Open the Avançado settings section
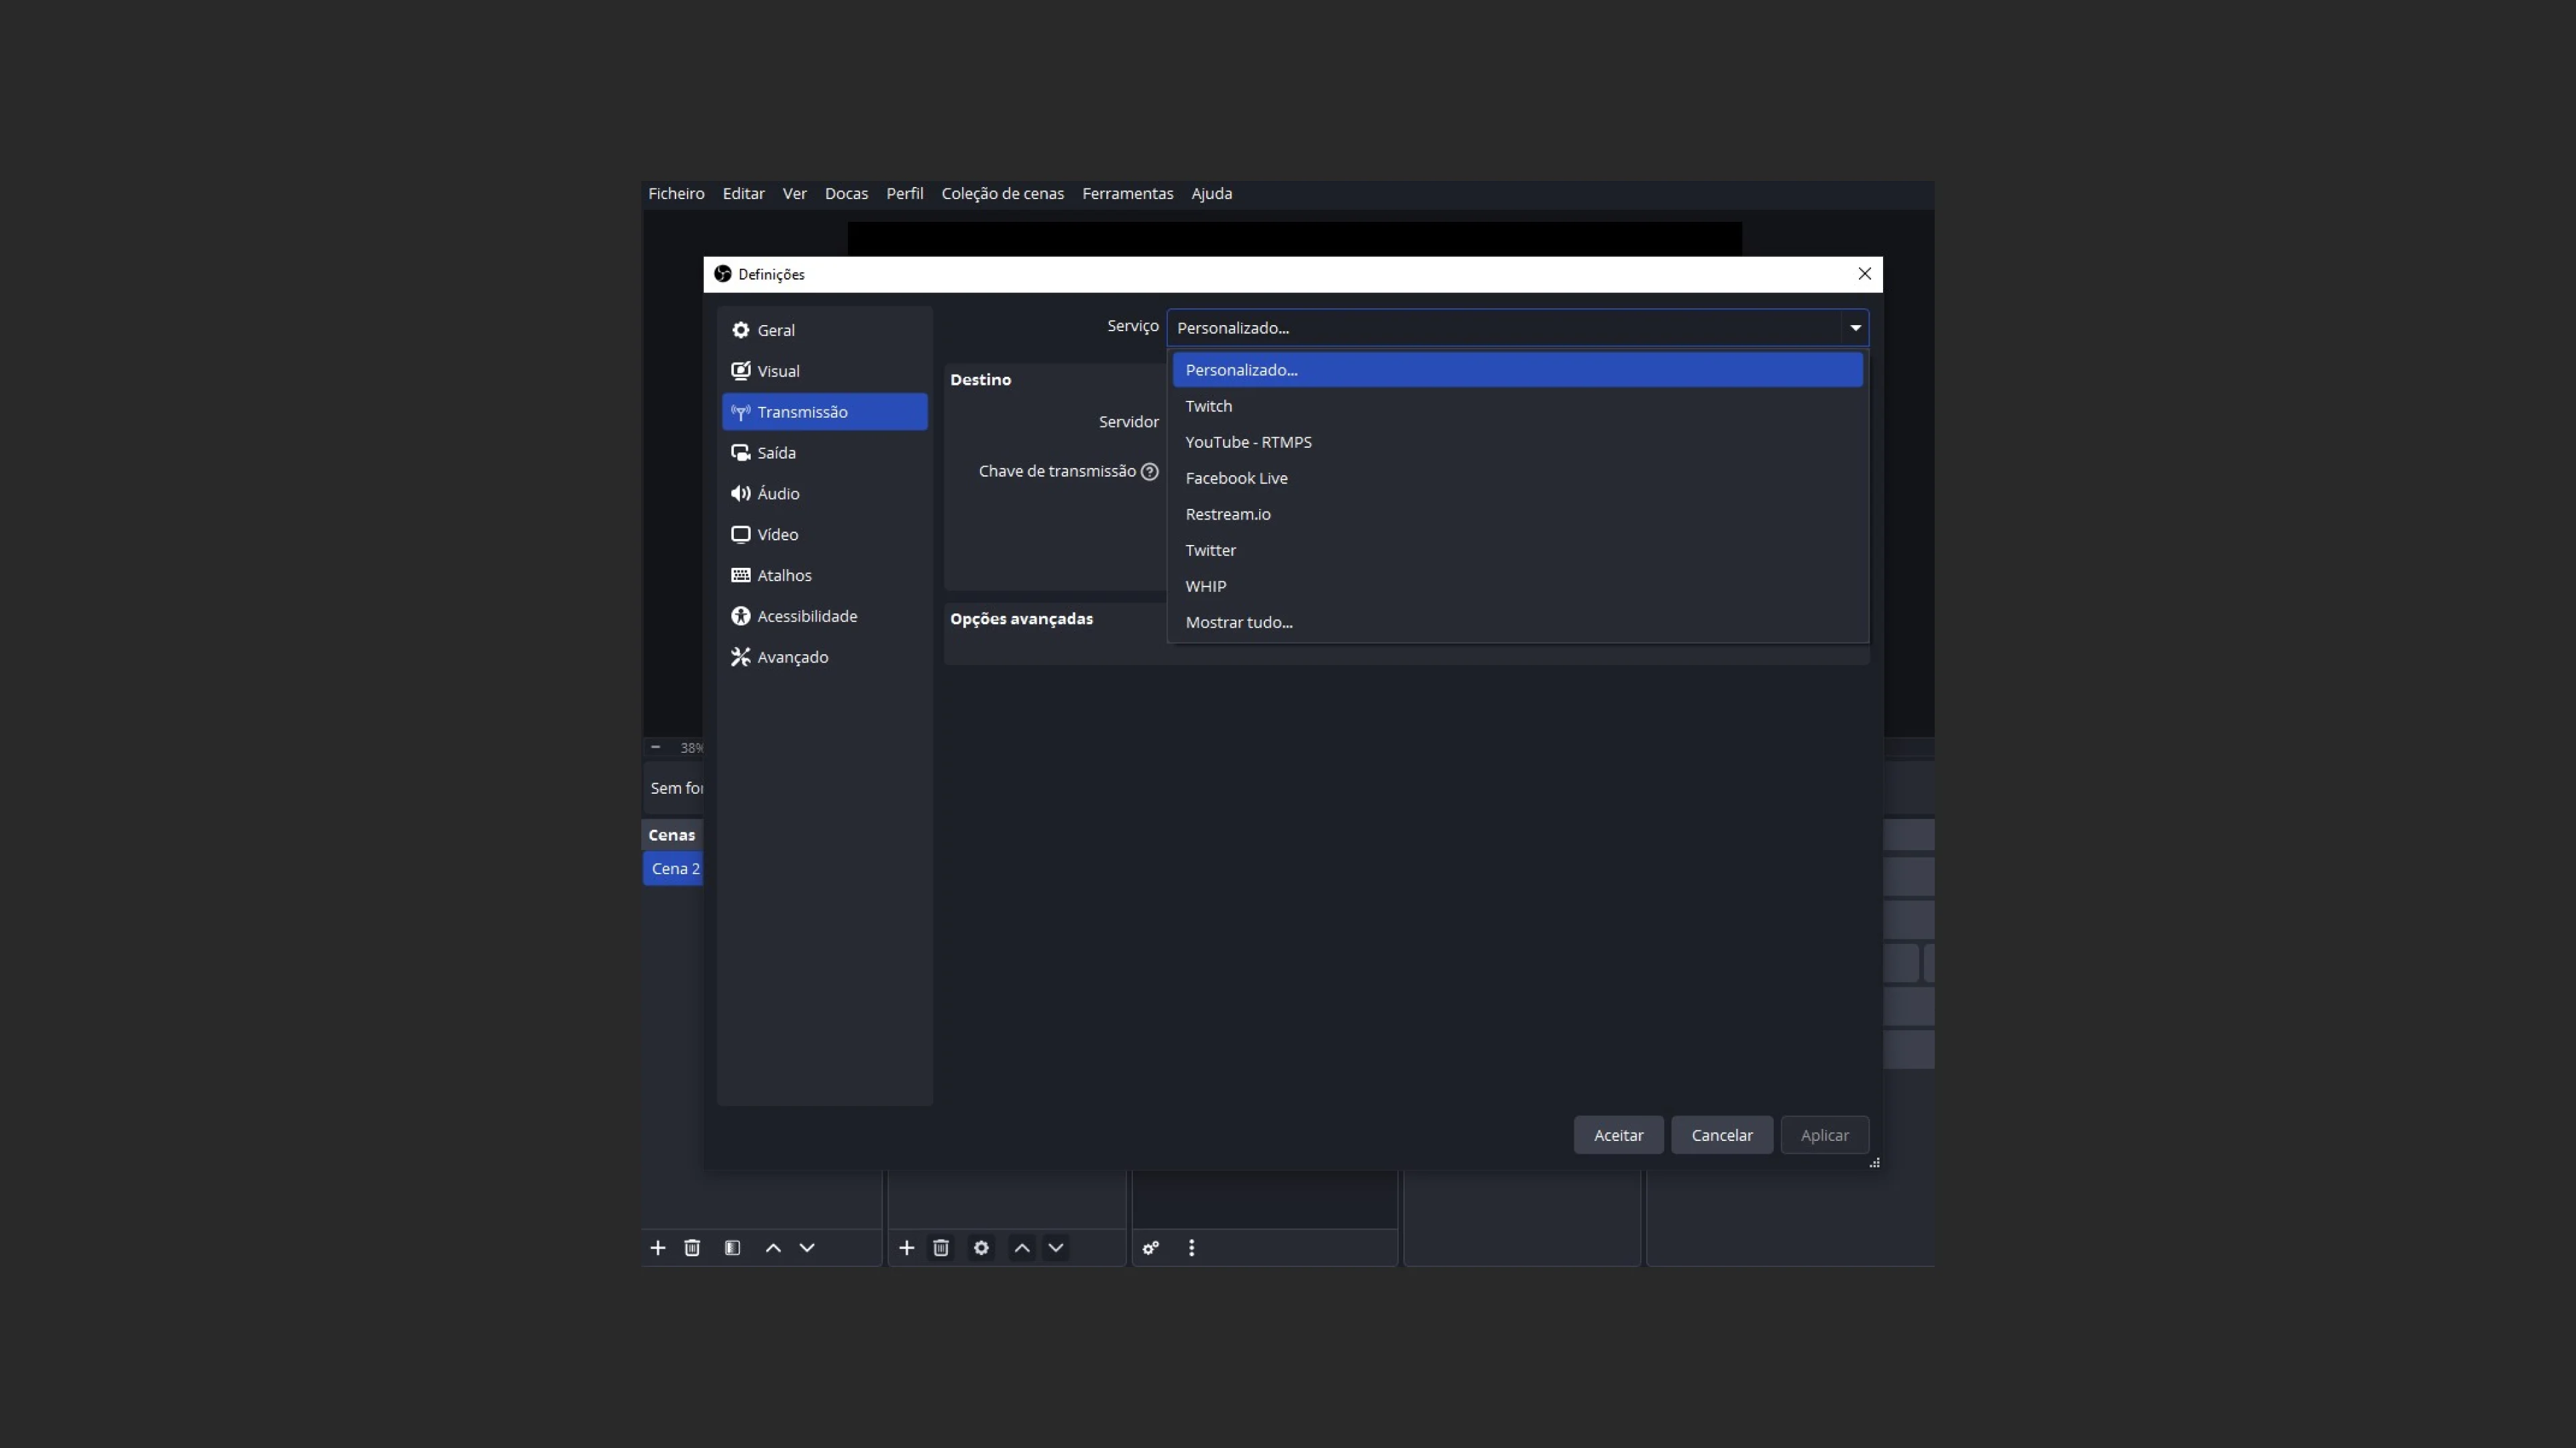Screen dimensions: 2576x1448 point(824,658)
